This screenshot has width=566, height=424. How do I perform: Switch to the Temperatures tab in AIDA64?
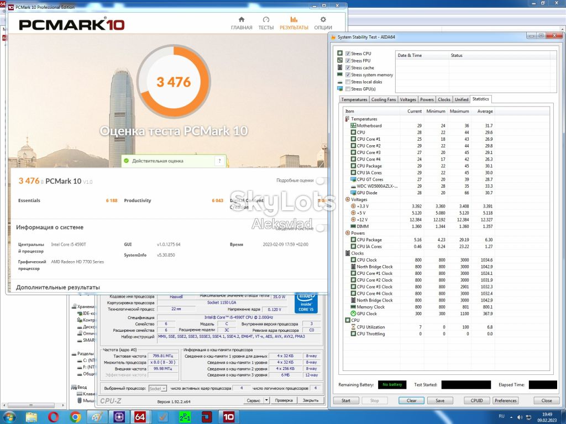(x=354, y=99)
